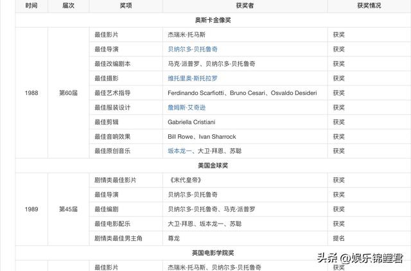Click 获奖 status in the 最佳剪辑 row

tap(338, 122)
